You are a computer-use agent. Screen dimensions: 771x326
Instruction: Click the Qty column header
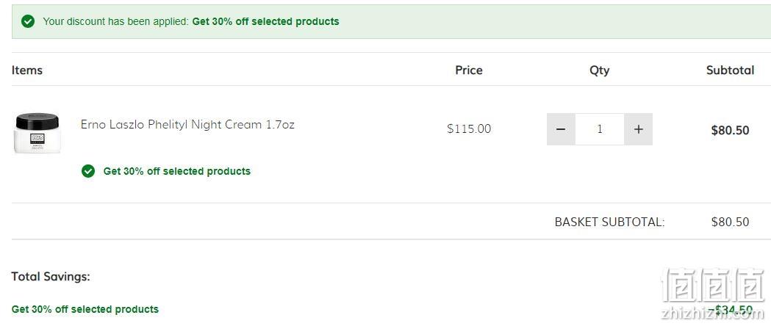coord(600,70)
